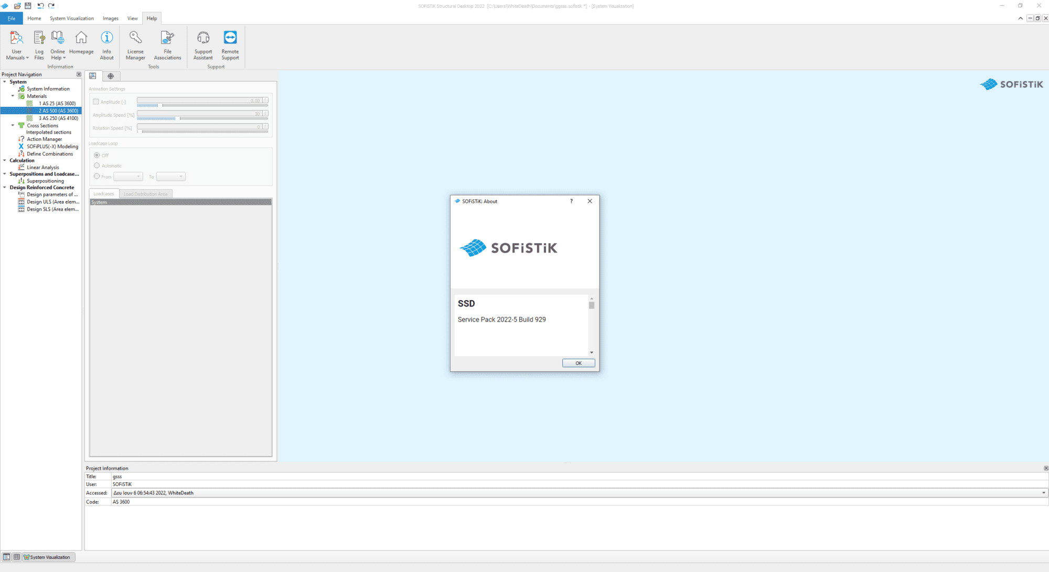Switch to the crosshair target panel tab
1049x572 pixels.
[x=111, y=76]
